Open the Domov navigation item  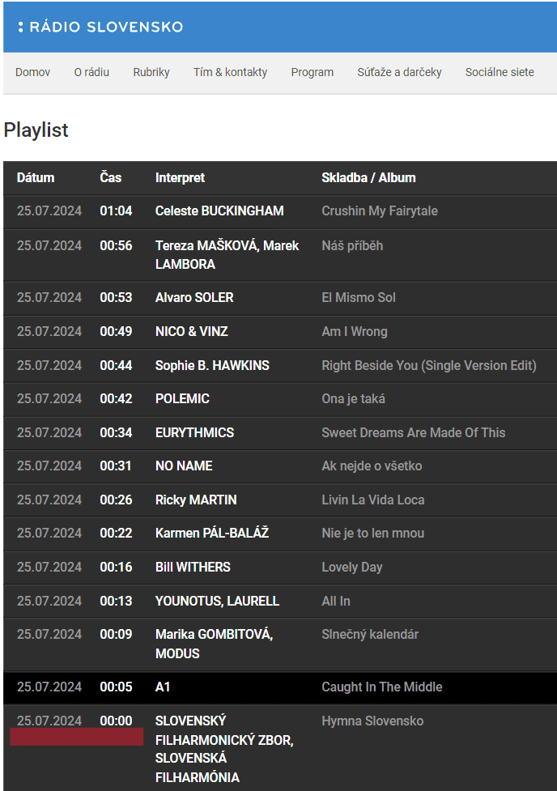point(32,72)
